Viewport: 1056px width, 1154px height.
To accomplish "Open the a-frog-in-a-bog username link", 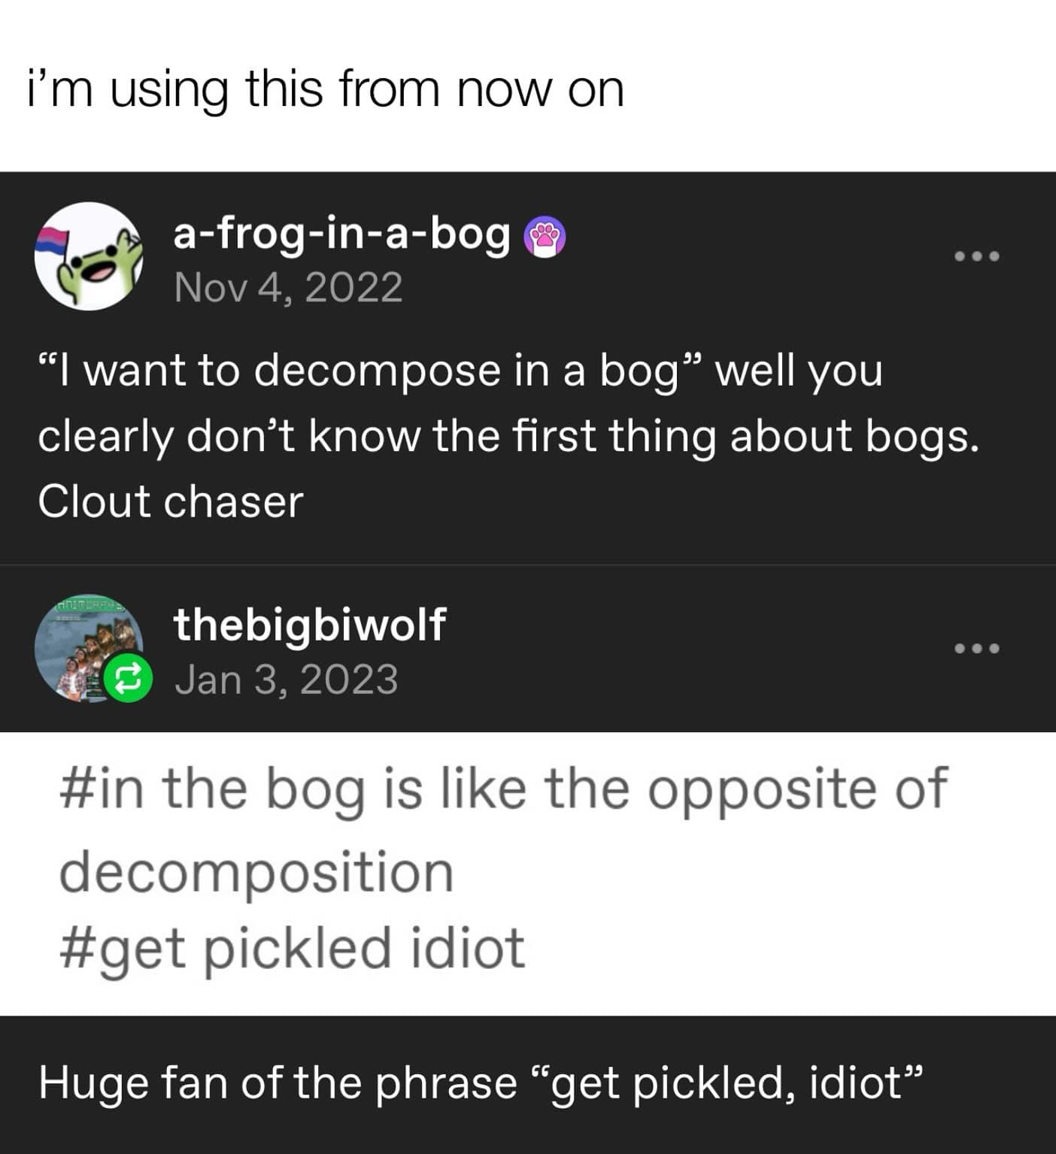I will pos(341,235).
